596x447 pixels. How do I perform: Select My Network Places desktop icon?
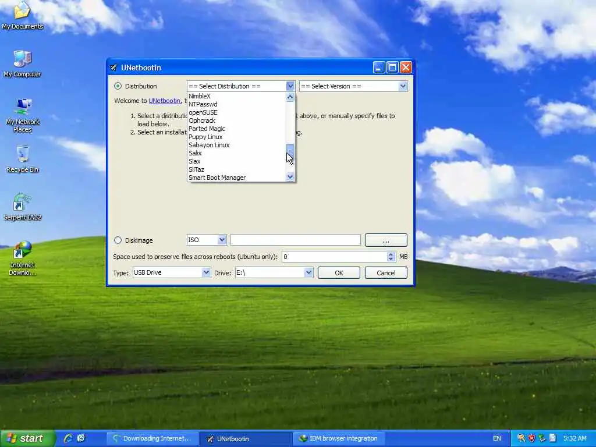tap(23, 115)
